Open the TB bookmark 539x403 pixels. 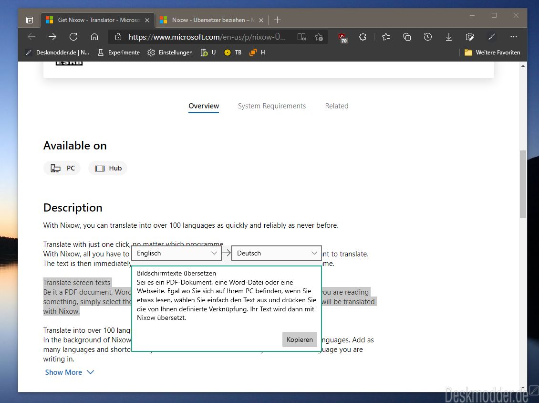pyautogui.click(x=233, y=53)
